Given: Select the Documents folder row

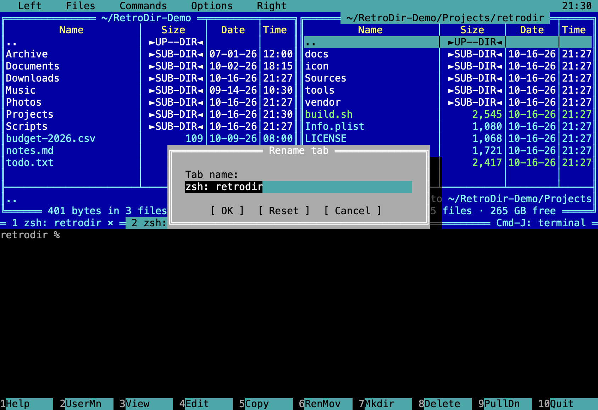Looking at the screenshot, I should coord(149,66).
